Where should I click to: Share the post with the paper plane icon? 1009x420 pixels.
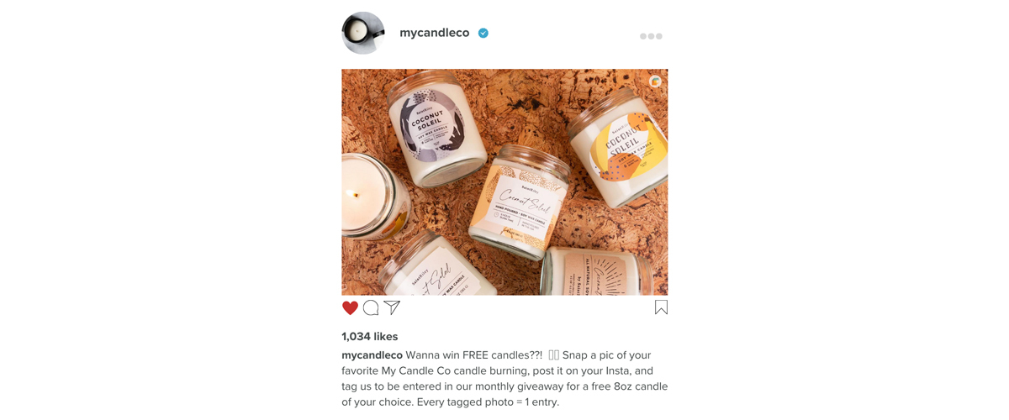click(x=392, y=307)
